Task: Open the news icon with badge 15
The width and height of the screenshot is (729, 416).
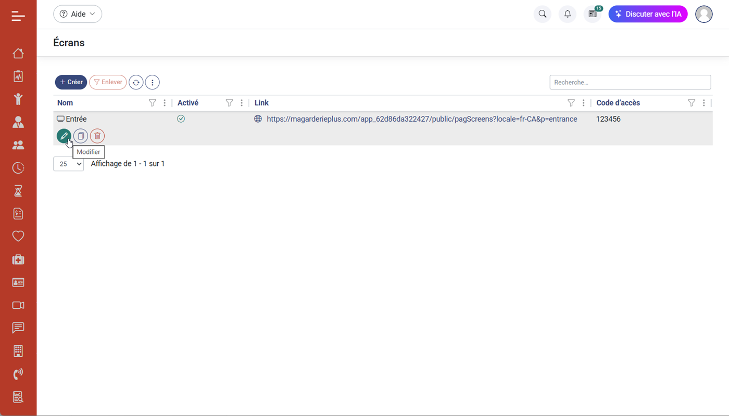Action: point(593,14)
